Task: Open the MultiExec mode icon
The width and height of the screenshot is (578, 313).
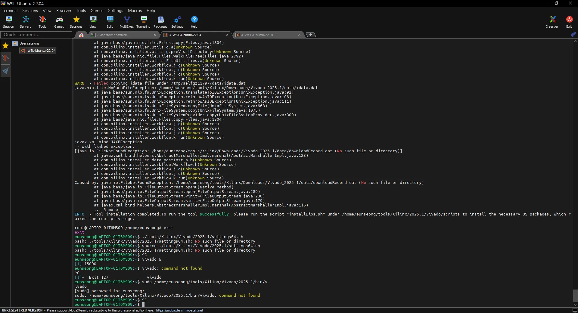Action: click(x=126, y=22)
